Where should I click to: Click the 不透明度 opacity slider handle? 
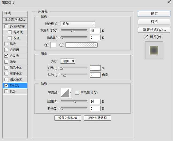point(73,31)
